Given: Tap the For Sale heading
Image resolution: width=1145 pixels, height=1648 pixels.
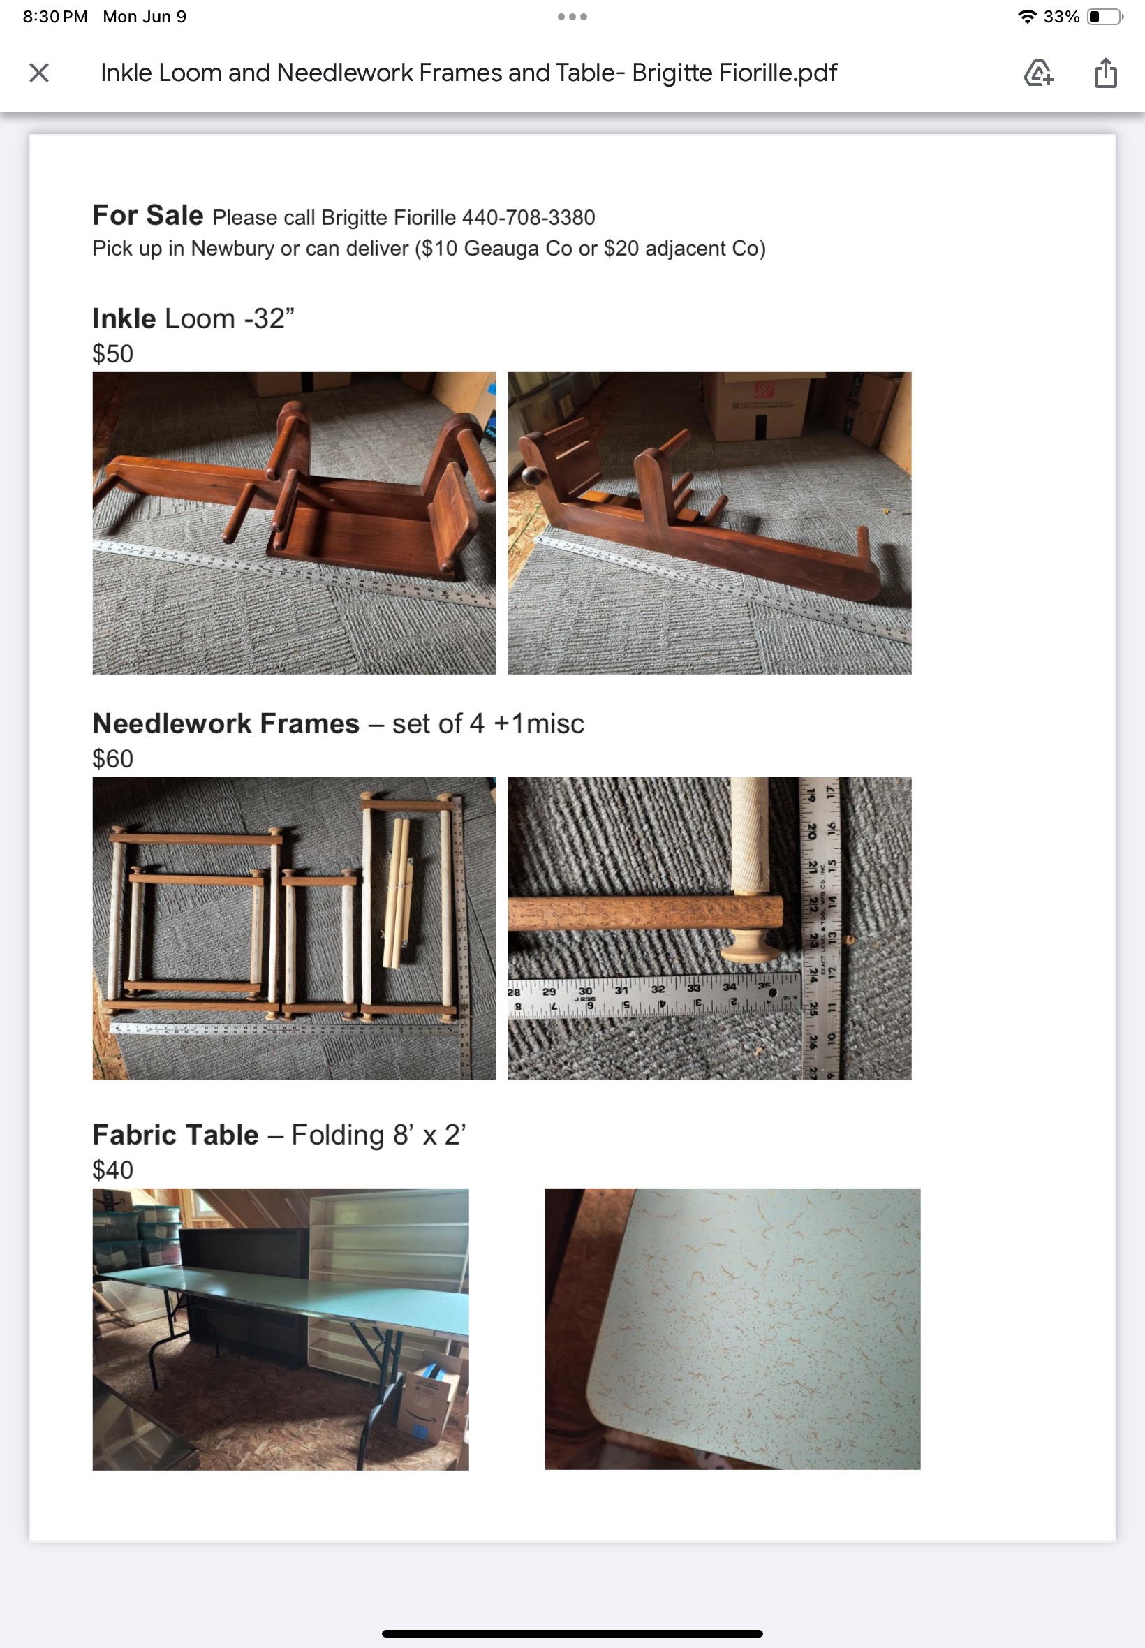Looking at the screenshot, I should pos(148,215).
